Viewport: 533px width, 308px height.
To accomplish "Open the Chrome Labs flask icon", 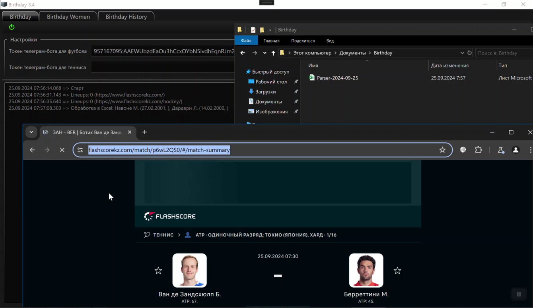I will pyautogui.click(x=501, y=150).
